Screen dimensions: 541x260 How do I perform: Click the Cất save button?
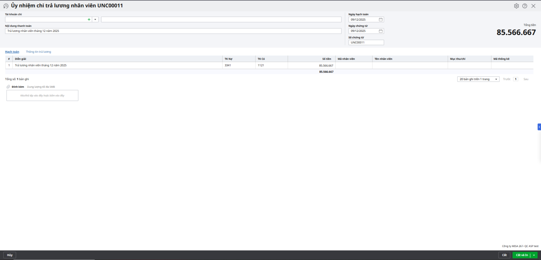click(504, 255)
